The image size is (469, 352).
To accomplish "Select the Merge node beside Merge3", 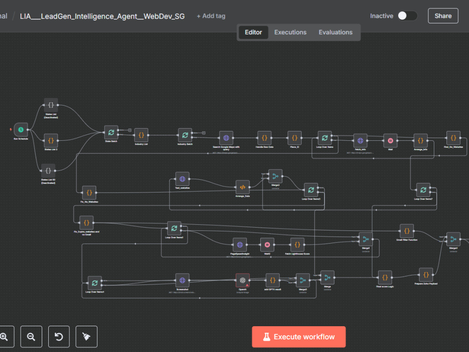I will [327, 278].
